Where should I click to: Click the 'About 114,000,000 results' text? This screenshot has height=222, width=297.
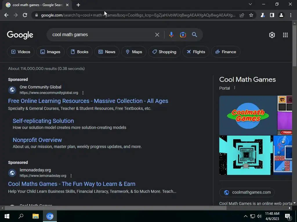pos(46,69)
